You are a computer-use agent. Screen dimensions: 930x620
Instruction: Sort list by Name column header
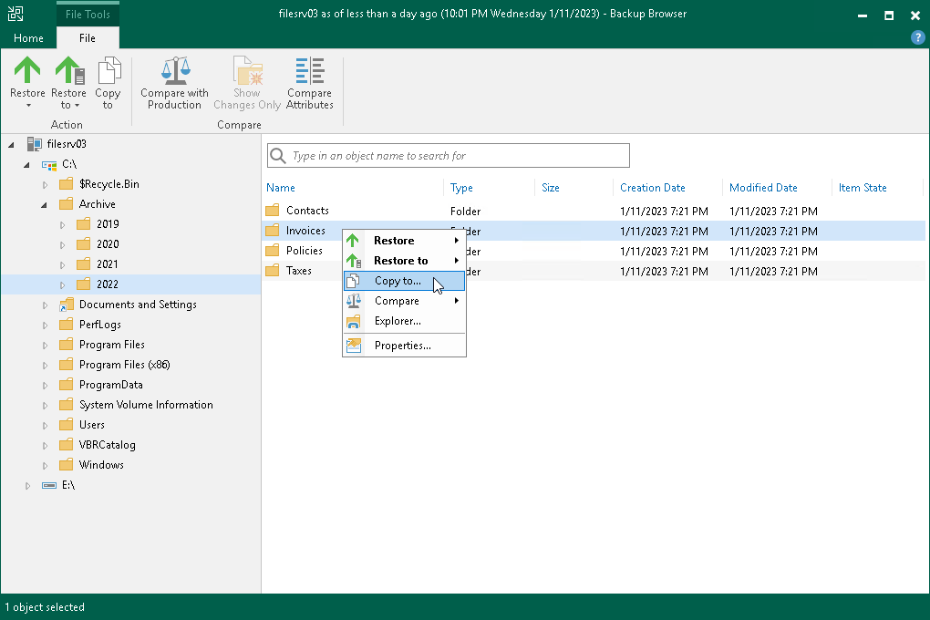pos(281,188)
